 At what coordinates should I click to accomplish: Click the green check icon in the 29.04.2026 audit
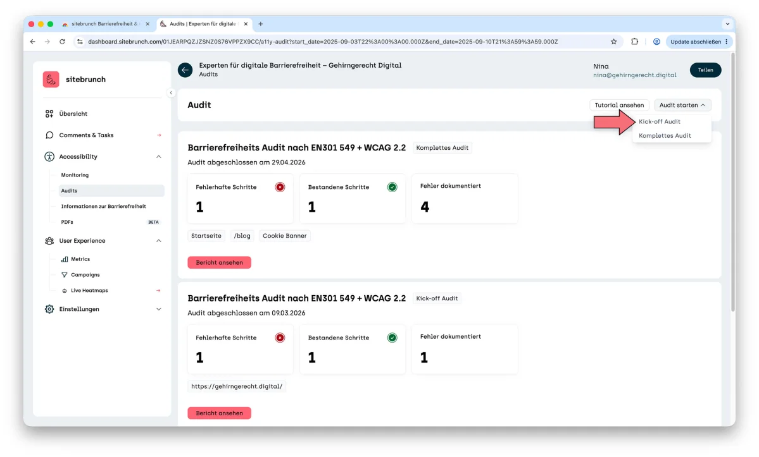(392, 187)
